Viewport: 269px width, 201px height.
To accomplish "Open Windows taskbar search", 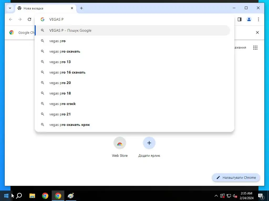I will pos(19,196).
